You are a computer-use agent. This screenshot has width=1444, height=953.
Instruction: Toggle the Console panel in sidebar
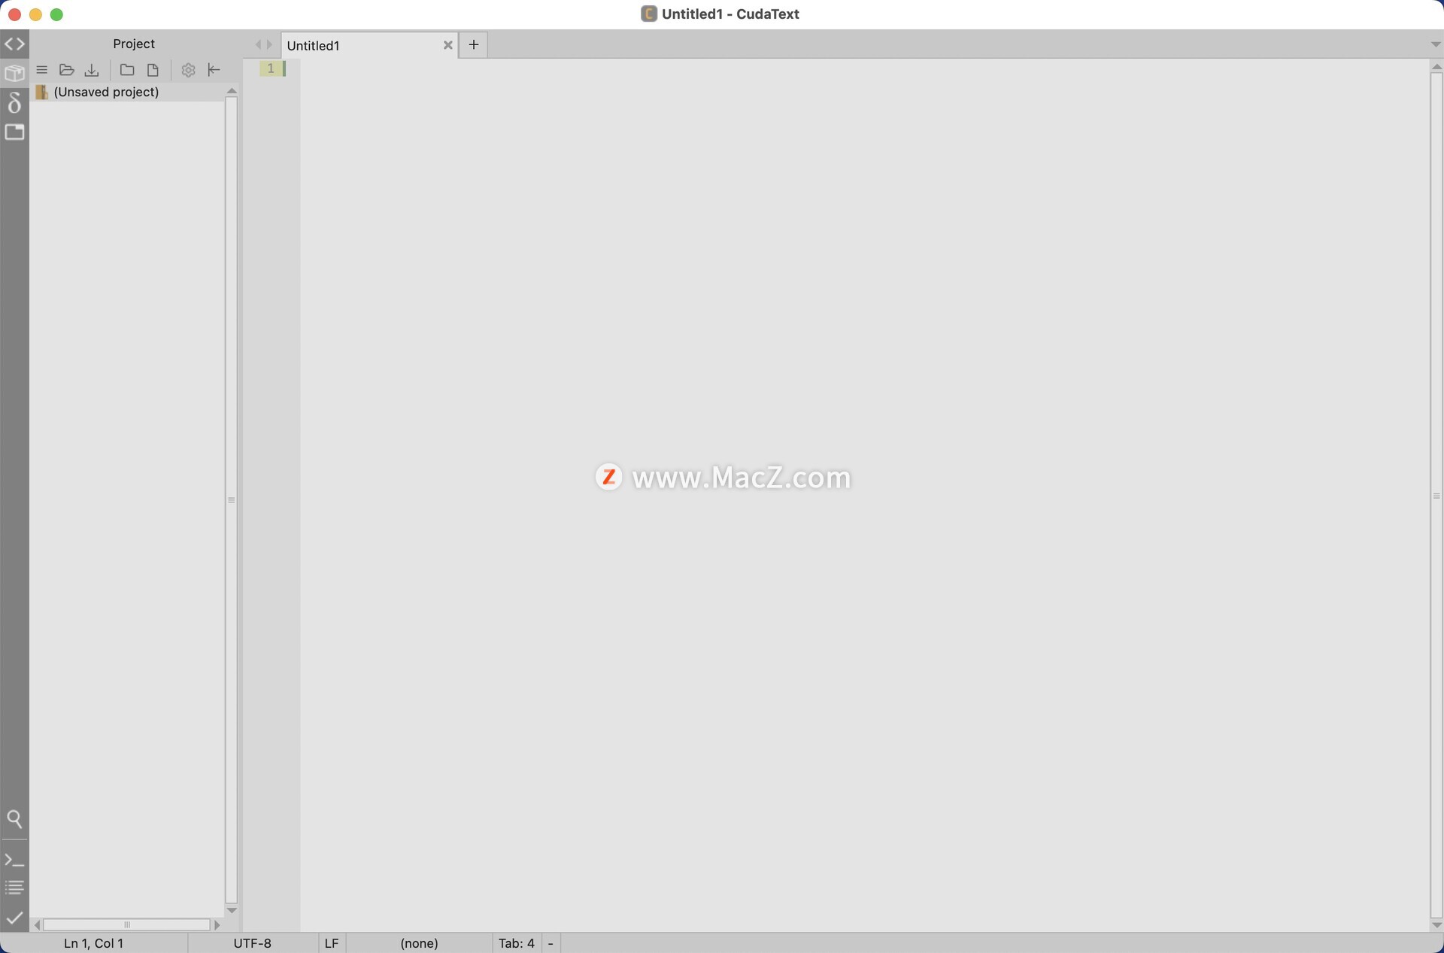point(14,860)
